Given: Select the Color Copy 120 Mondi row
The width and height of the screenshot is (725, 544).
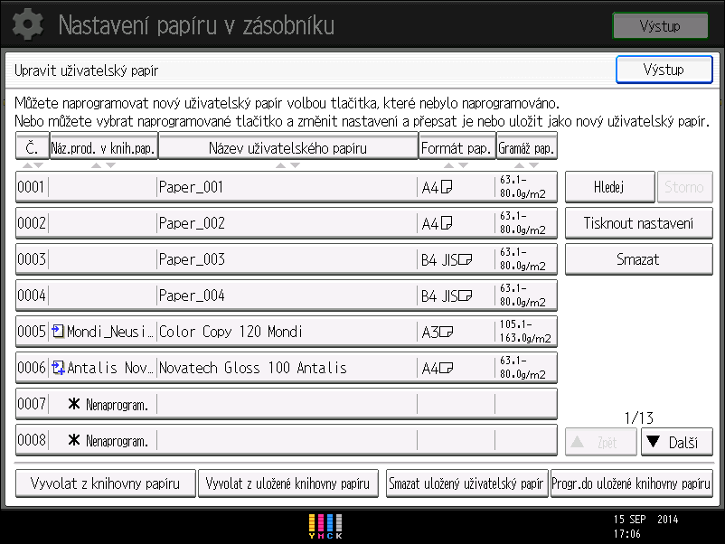Looking at the screenshot, I should click(287, 332).
